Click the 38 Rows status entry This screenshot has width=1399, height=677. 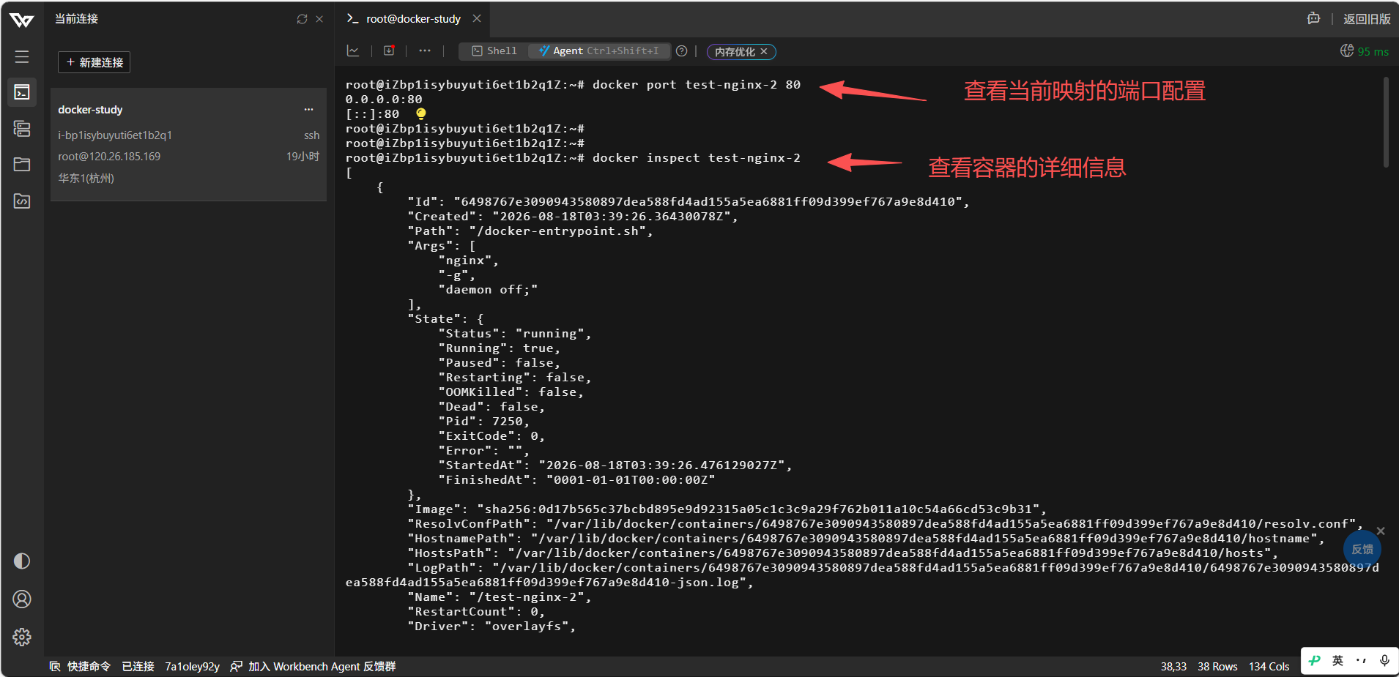1217,666
